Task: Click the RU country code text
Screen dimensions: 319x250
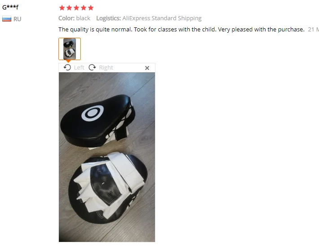Action: pos(17,19)
